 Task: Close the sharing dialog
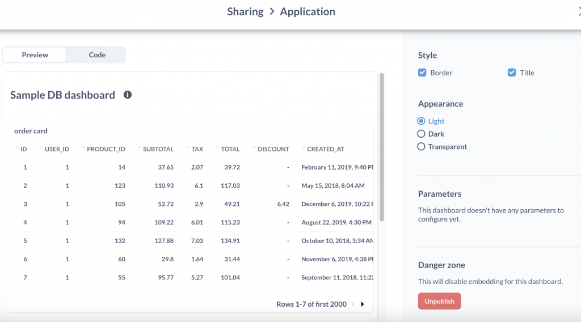pos(578,11)
